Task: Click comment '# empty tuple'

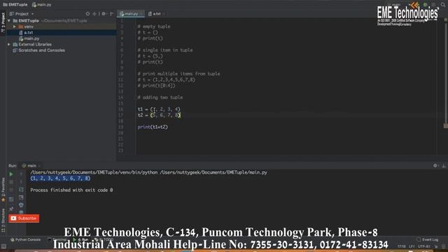Action: click(x=154, y=27)
